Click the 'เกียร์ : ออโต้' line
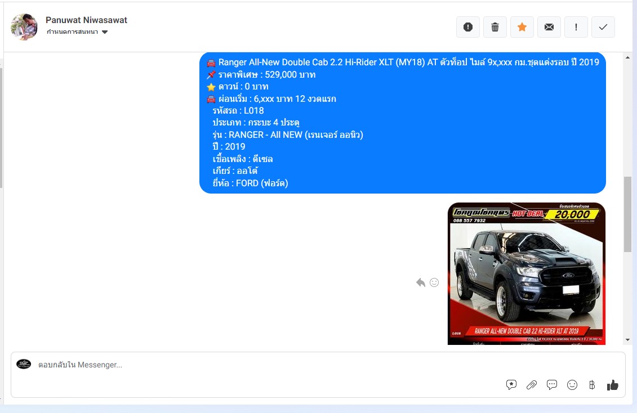The width and height of the screenshot is (637, 413). click(235, 171)
